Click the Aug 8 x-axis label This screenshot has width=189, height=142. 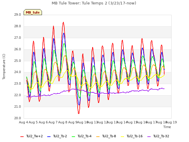[x=63, y=122]
